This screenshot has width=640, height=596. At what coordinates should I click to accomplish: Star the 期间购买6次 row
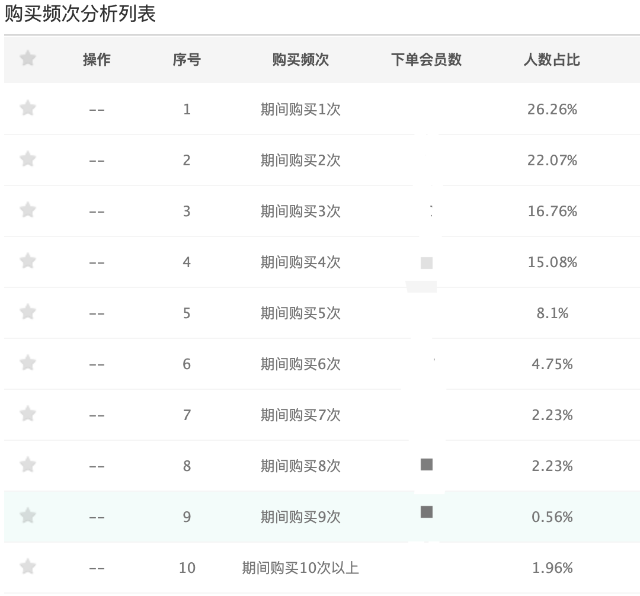tap(28, 363)
